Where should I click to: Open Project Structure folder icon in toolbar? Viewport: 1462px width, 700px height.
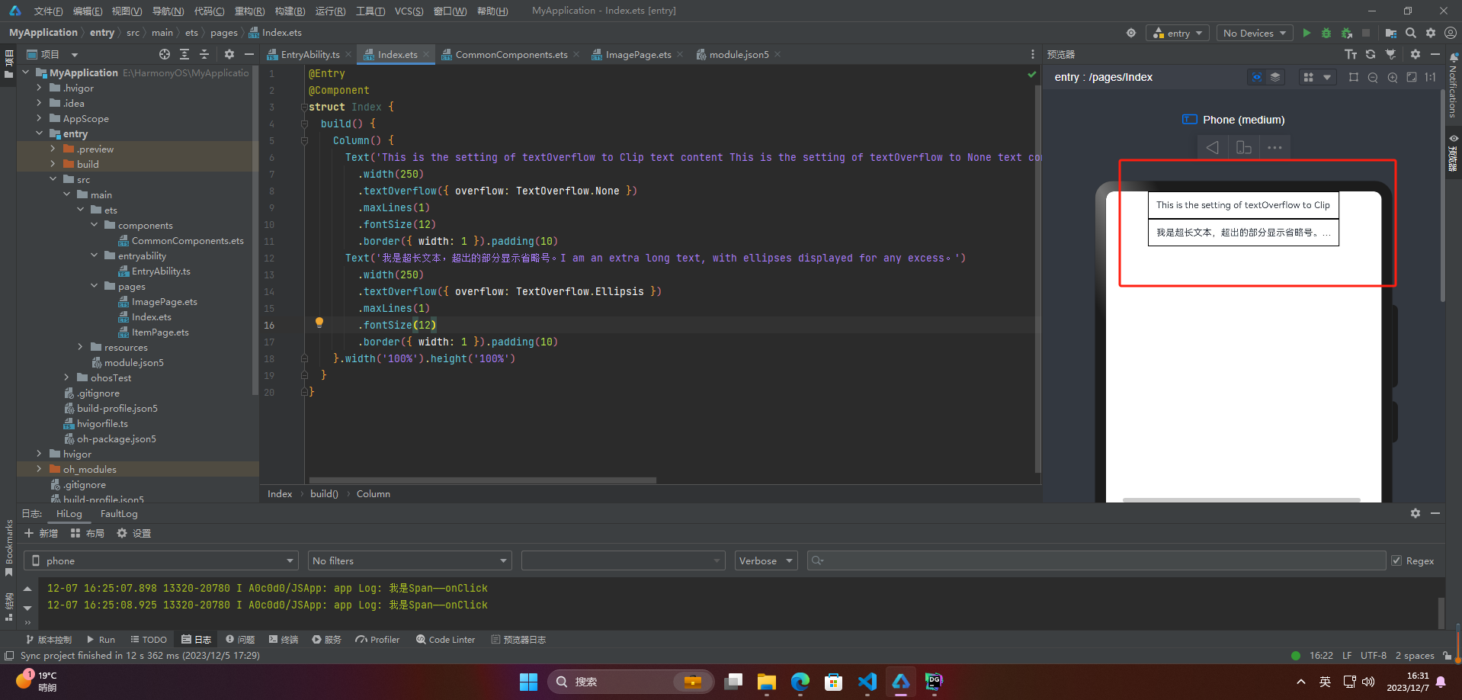click(1390, 33)
